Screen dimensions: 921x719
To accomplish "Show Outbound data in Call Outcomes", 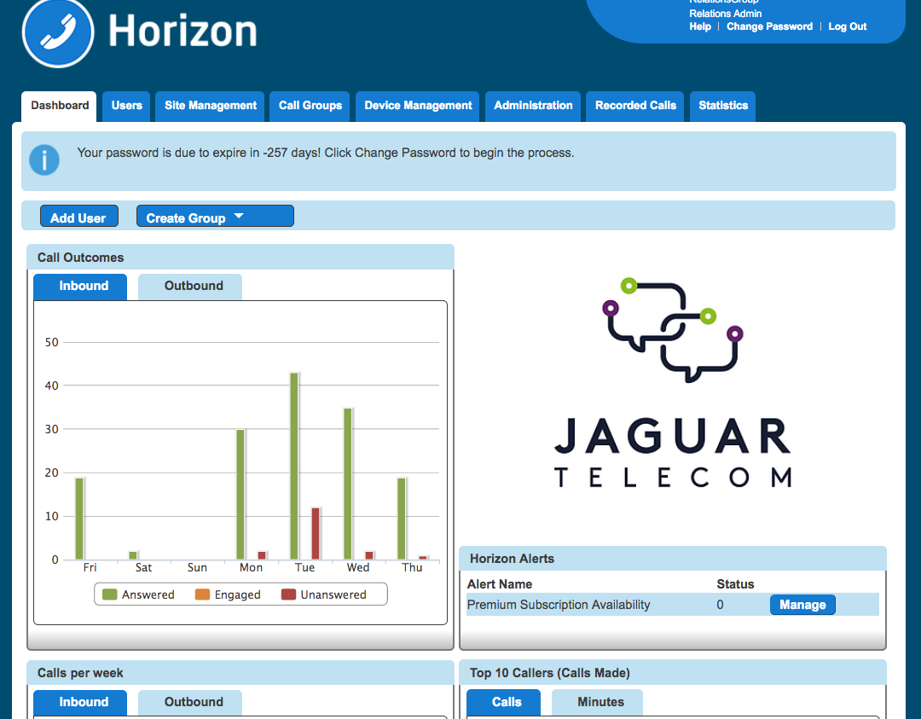I will 194,287.
